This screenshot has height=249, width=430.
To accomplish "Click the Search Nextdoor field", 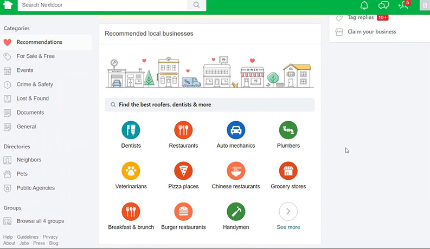I will (102, 5).
